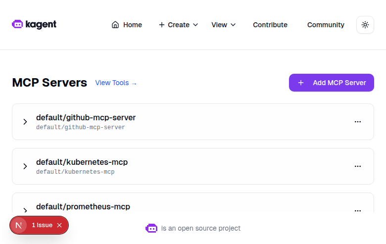Follow the View Tools link
386x244 pixels.
116,83
